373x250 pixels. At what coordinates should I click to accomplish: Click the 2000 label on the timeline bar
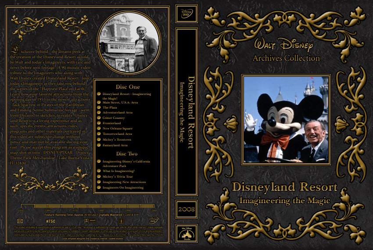point(154,210)
